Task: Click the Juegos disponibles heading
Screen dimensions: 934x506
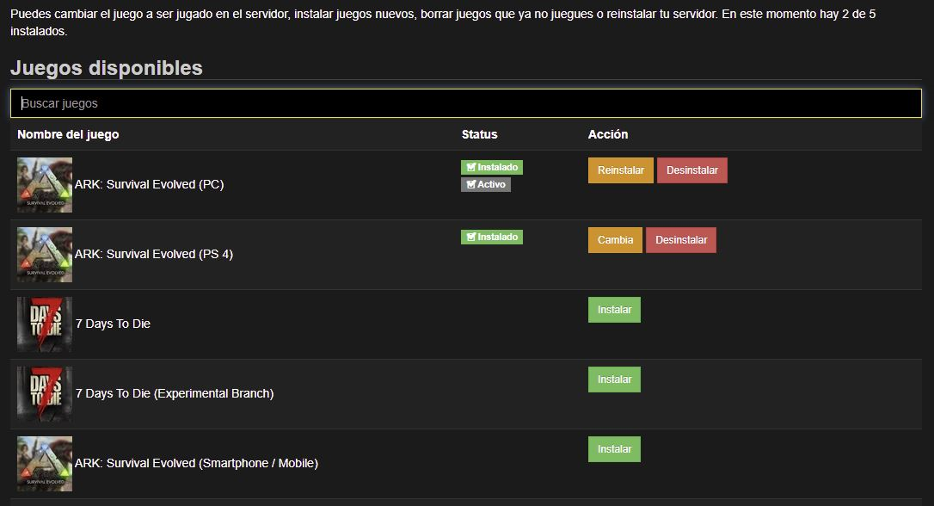Action: (x=107, y=68)
